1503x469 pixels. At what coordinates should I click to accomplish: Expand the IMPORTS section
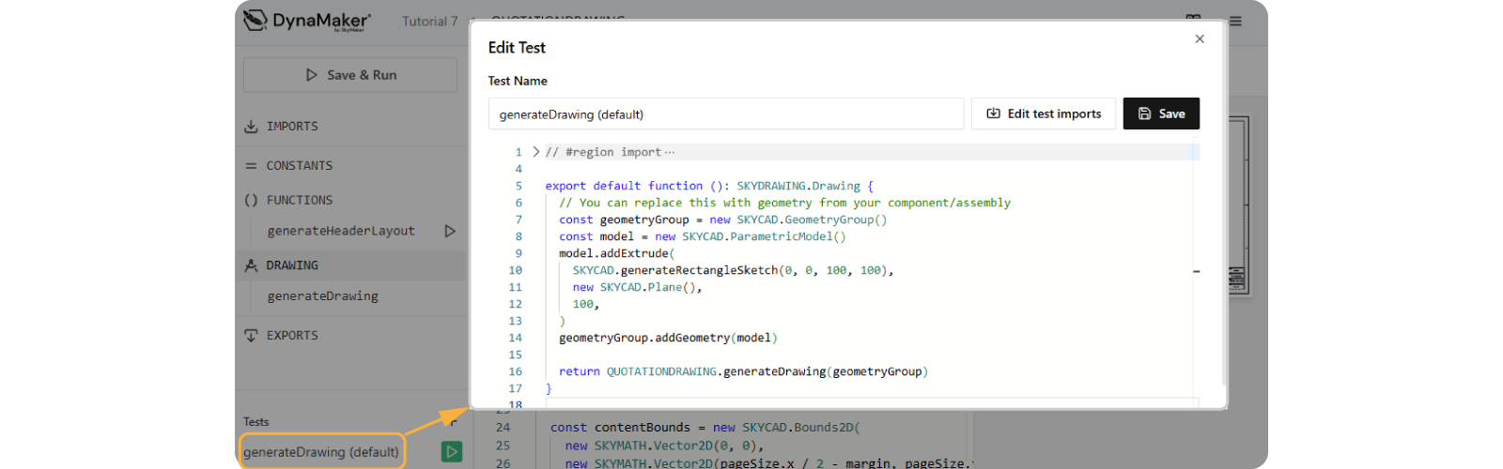coord(292,127)
